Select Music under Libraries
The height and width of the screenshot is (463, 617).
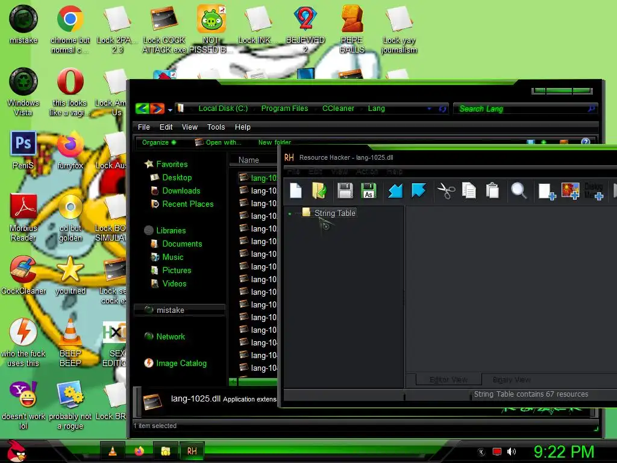coord(173,257)
